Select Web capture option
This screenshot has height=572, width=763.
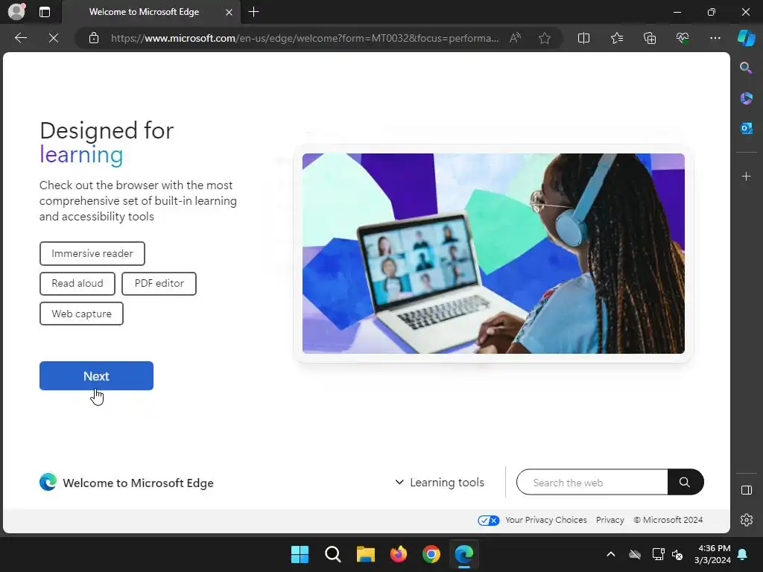pyautogui.click(x=81, y=314)
